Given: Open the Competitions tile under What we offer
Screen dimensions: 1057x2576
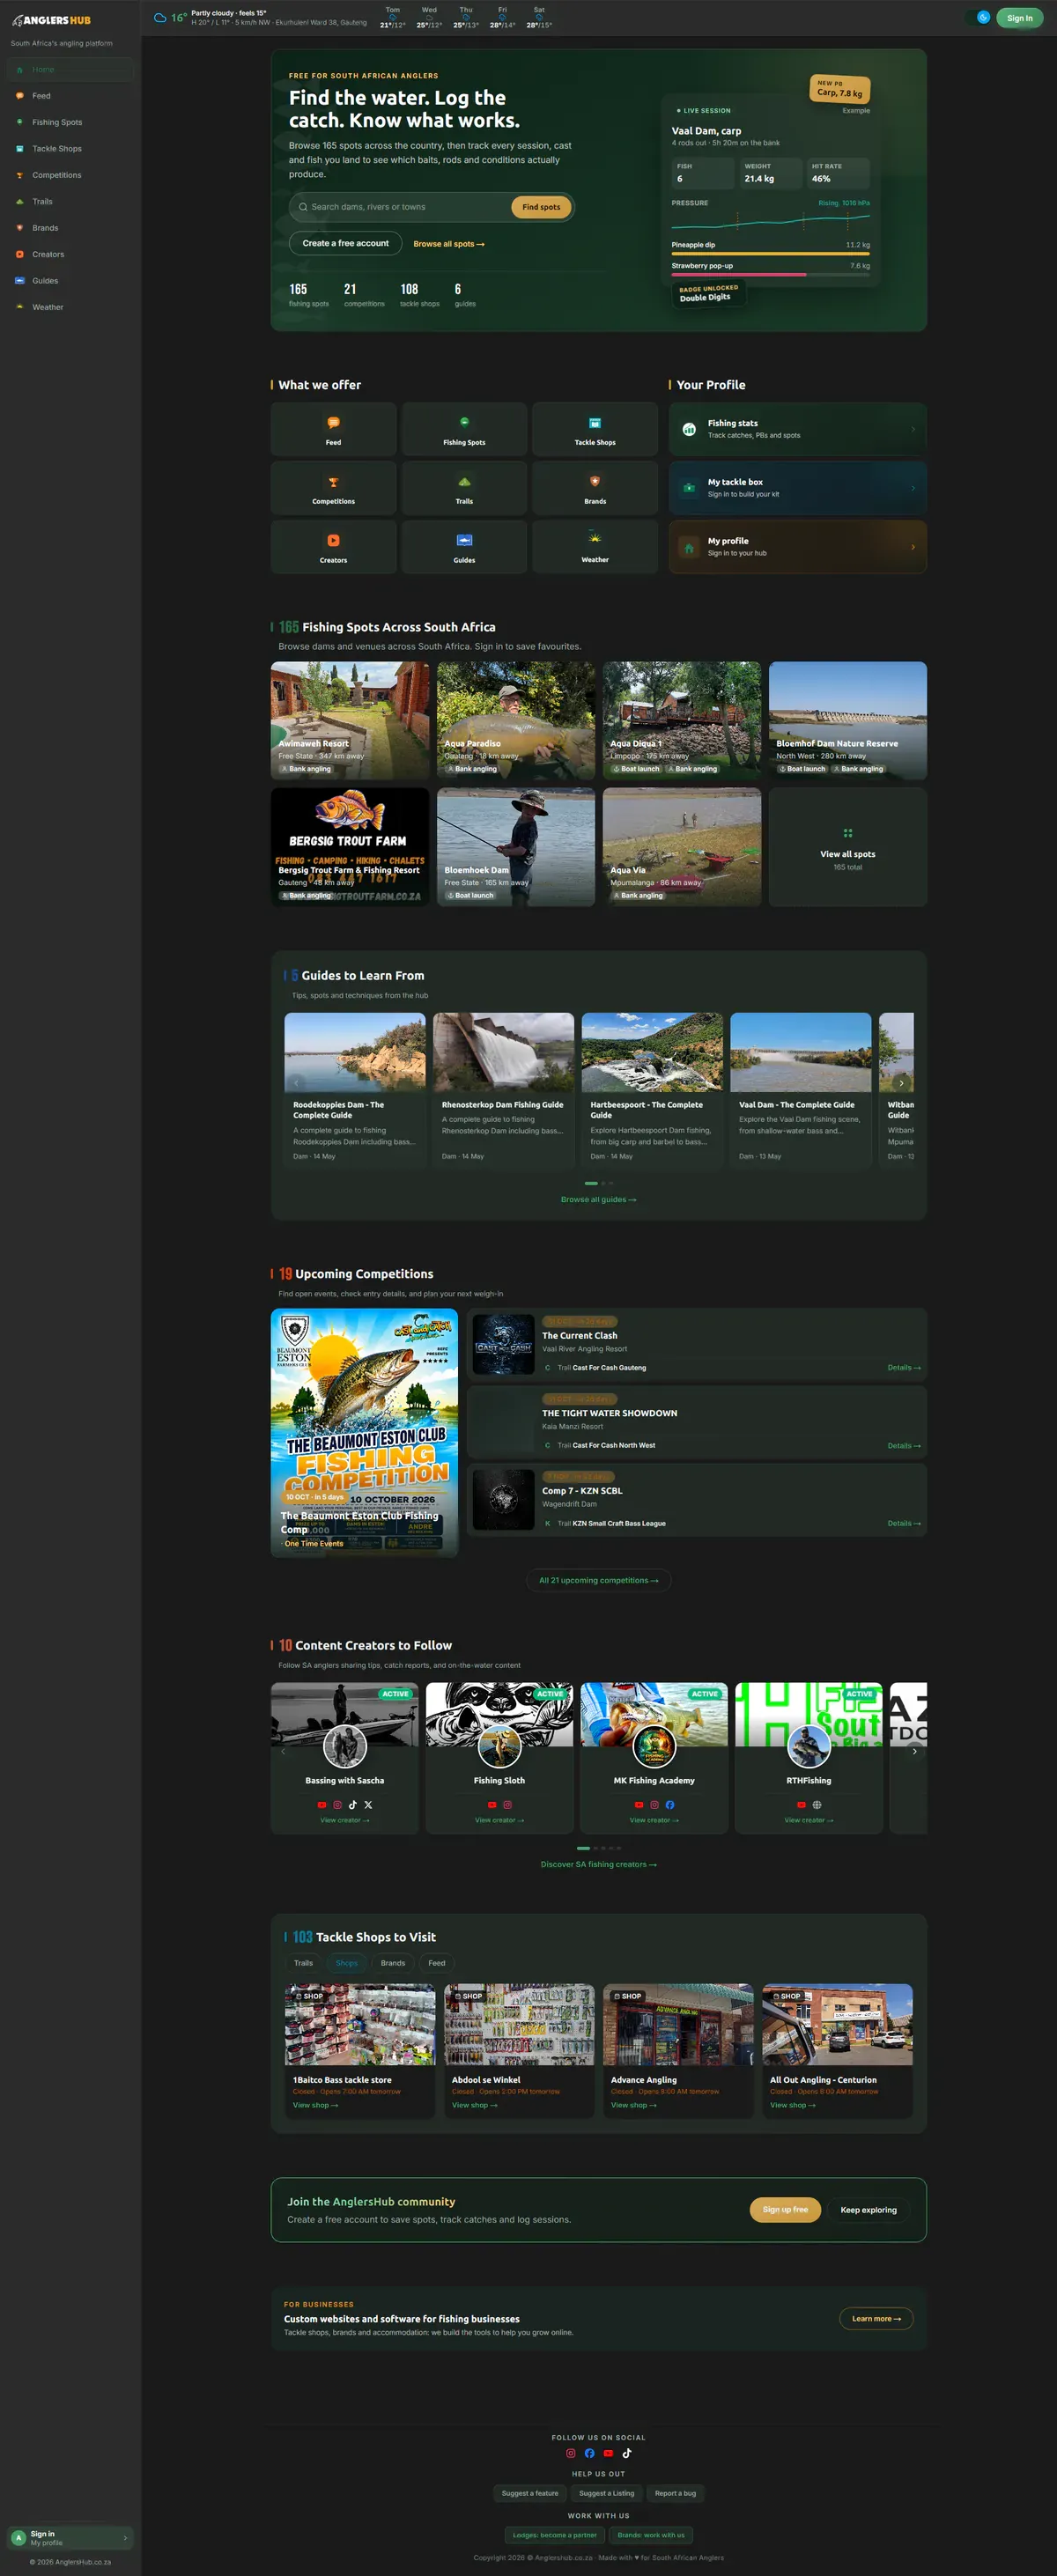Looking at the screenshot, I should 333,488.
